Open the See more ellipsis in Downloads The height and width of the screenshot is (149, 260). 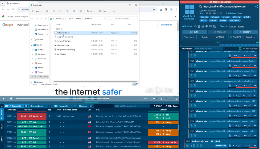point(114,11)
